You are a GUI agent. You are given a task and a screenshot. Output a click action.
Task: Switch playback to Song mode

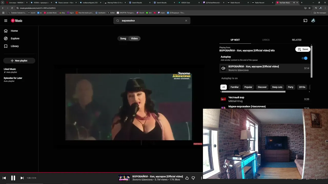[x=123, y=39]
